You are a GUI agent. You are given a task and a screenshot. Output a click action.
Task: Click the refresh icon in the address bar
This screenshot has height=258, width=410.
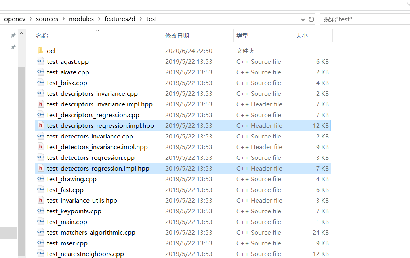click(x=311, y=19)
